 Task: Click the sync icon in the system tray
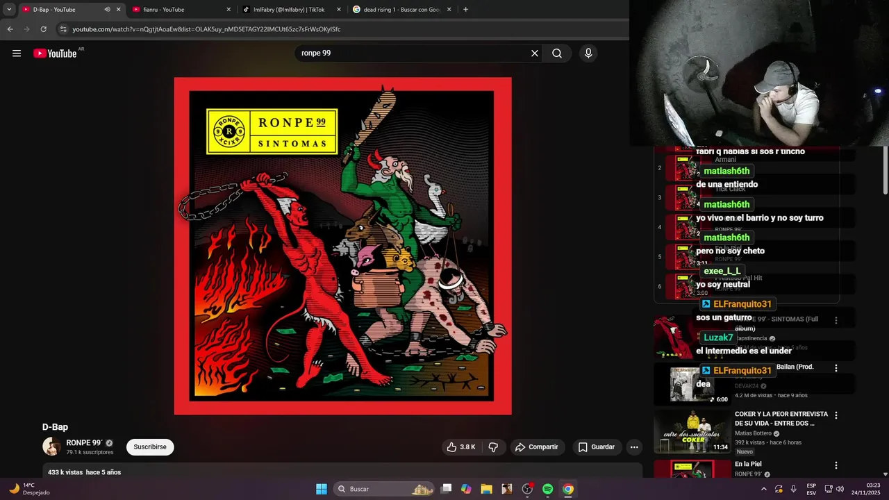pyautogui.click(x=779, y=489)
